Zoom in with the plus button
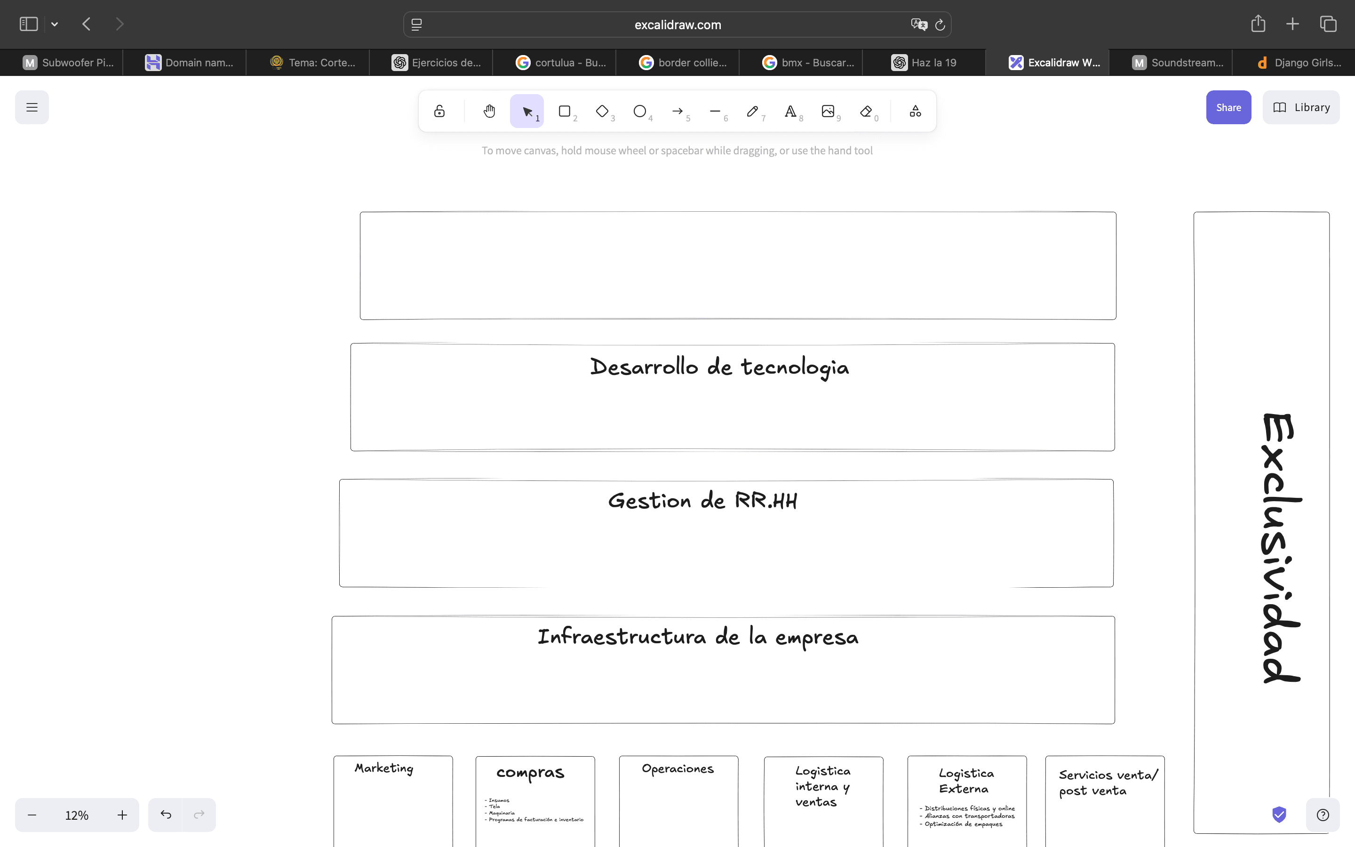Viewport: 1355px width, 847px height. click(x=122, y=815)
